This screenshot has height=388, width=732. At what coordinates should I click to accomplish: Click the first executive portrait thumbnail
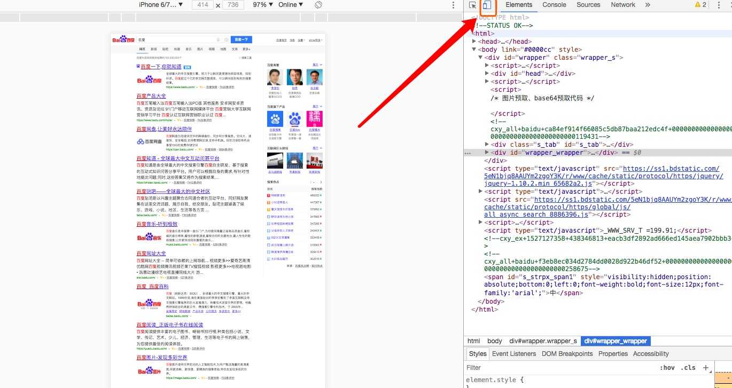click(275, 77)
